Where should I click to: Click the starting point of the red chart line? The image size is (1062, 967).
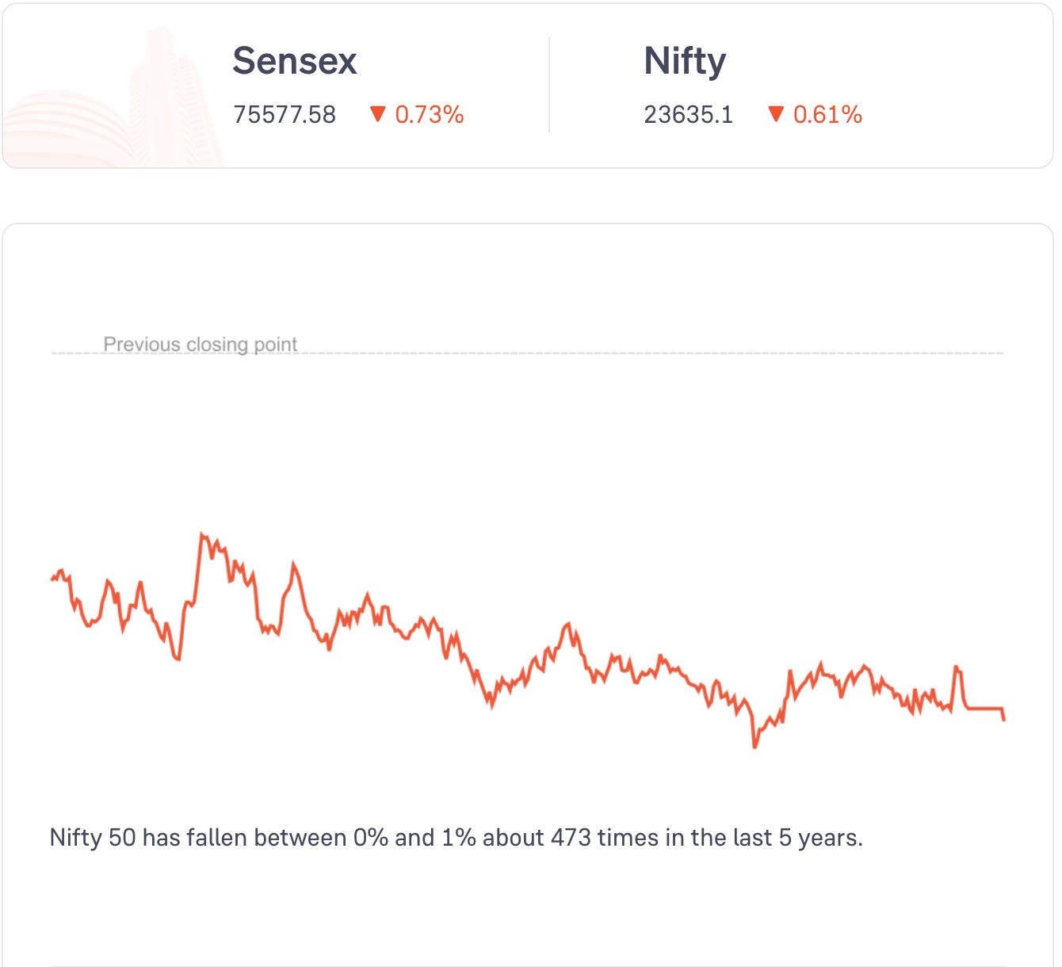pos(52,579)
